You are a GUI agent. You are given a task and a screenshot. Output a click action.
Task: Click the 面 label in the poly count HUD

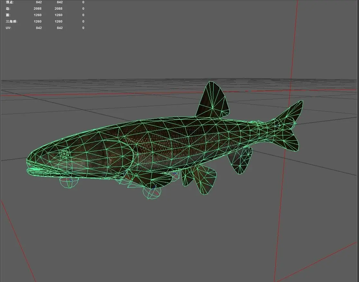coord(8,15)
